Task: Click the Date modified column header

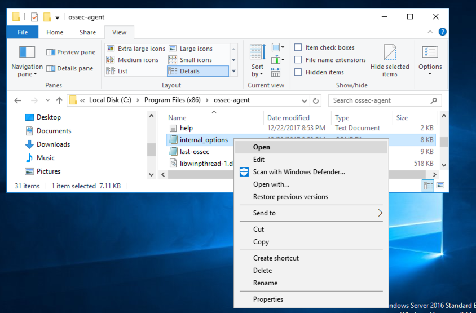Action: click(x=288, y=118)
